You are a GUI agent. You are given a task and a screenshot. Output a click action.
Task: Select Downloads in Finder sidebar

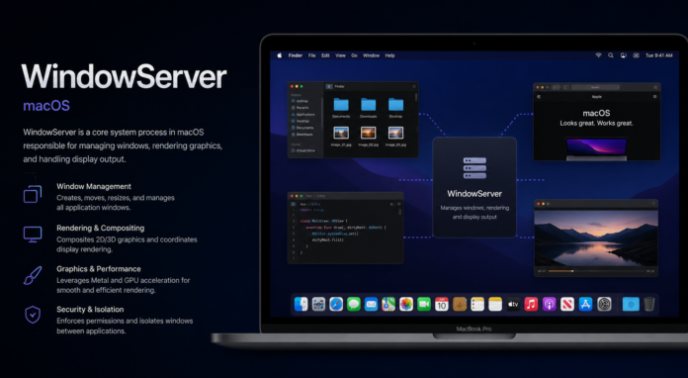pyautogui.click(x=301, y=135)
